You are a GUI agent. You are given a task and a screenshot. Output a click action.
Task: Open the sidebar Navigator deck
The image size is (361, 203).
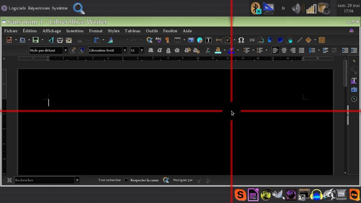[x=354, y=99]
